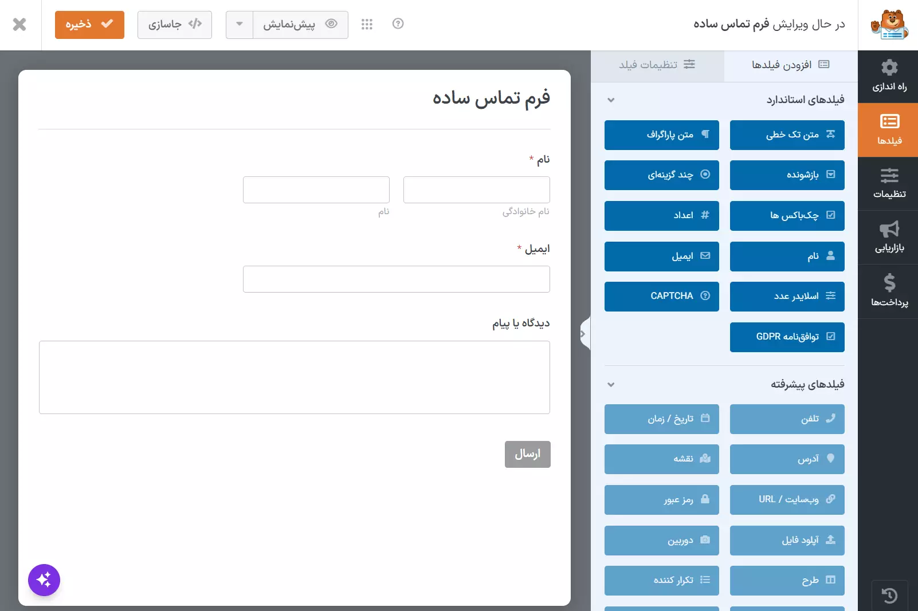The image size is (918, 611).
Task: Click the Submit (ارسال) button in form
Action: click(x=527, y=454)
